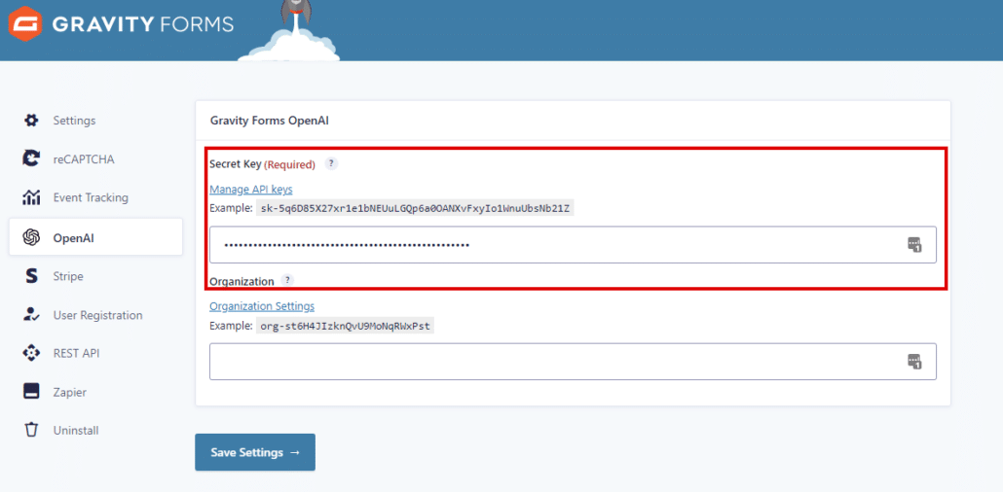The height and width of the screenshot is (492, 1003).
Task: Click the example secret key code text
Action: point(415,208)
